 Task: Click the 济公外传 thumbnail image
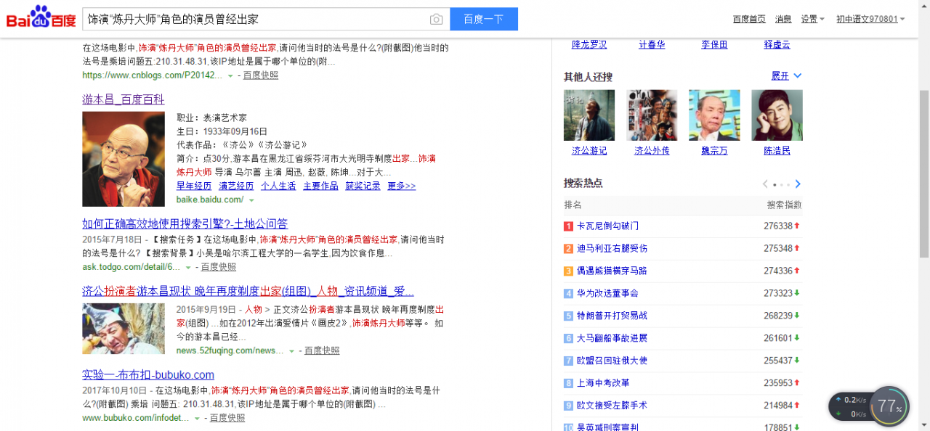tap(652, 115)
